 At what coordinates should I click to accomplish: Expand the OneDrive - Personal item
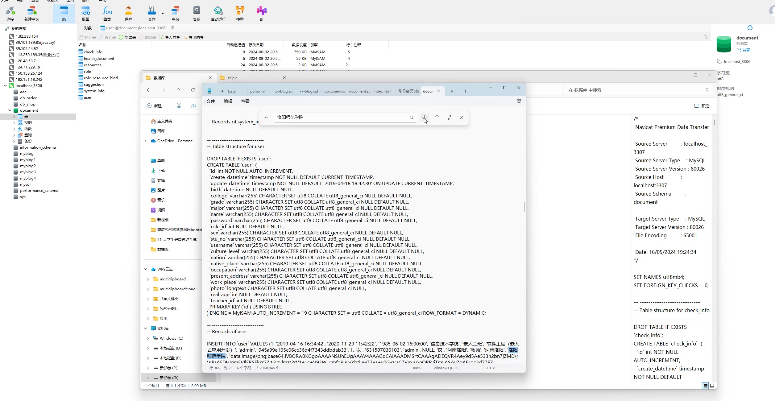point(146,141)
